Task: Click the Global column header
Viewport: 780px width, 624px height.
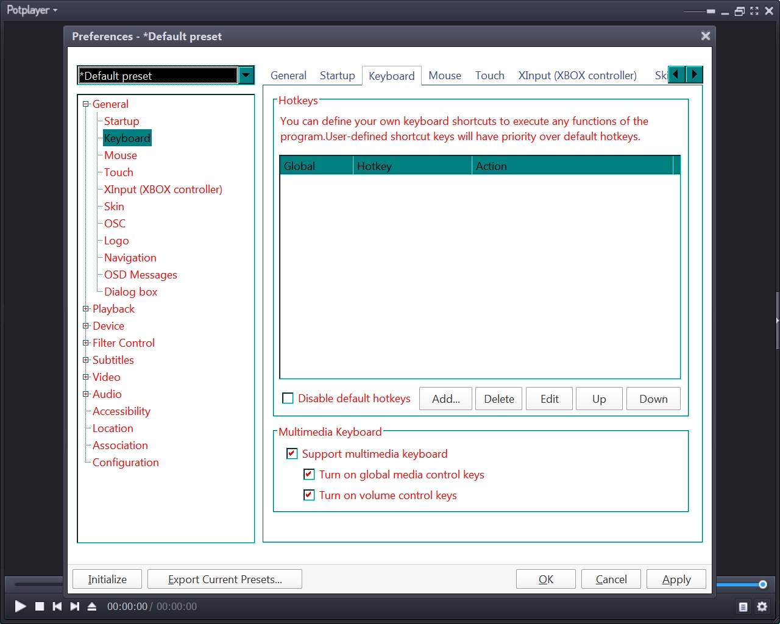Action: click(316, 166)
